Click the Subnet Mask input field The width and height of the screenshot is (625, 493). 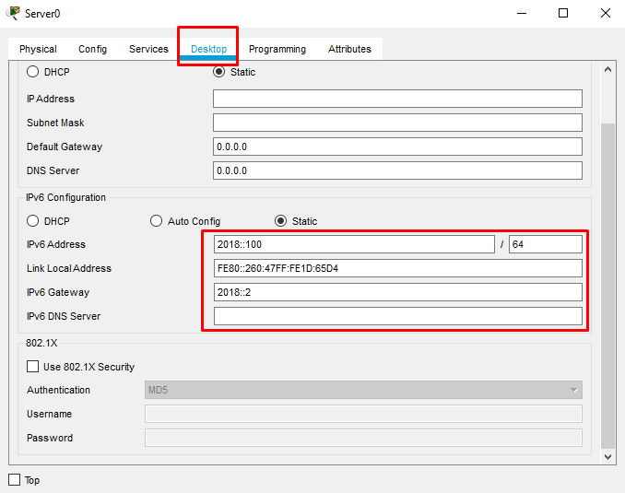coord(397,123)
